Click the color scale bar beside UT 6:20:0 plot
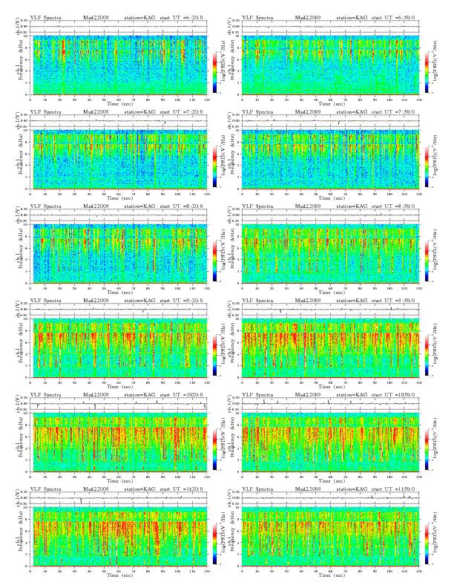Viewport: 454px width, 588px height. [x=214, y=72]
